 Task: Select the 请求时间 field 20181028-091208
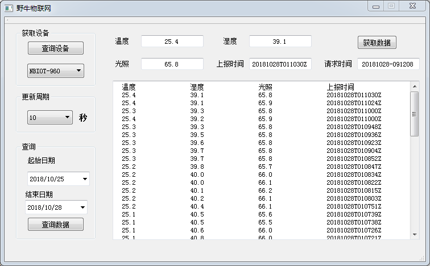(x=388, y=64)
